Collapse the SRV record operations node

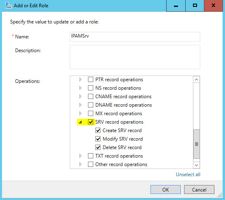(x=80, y=122)
